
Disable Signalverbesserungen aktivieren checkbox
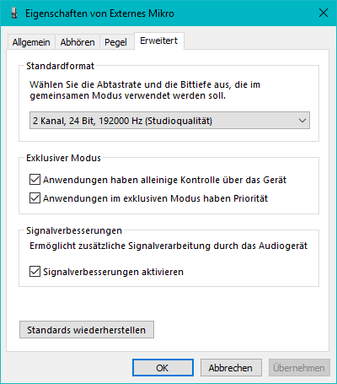35,272
